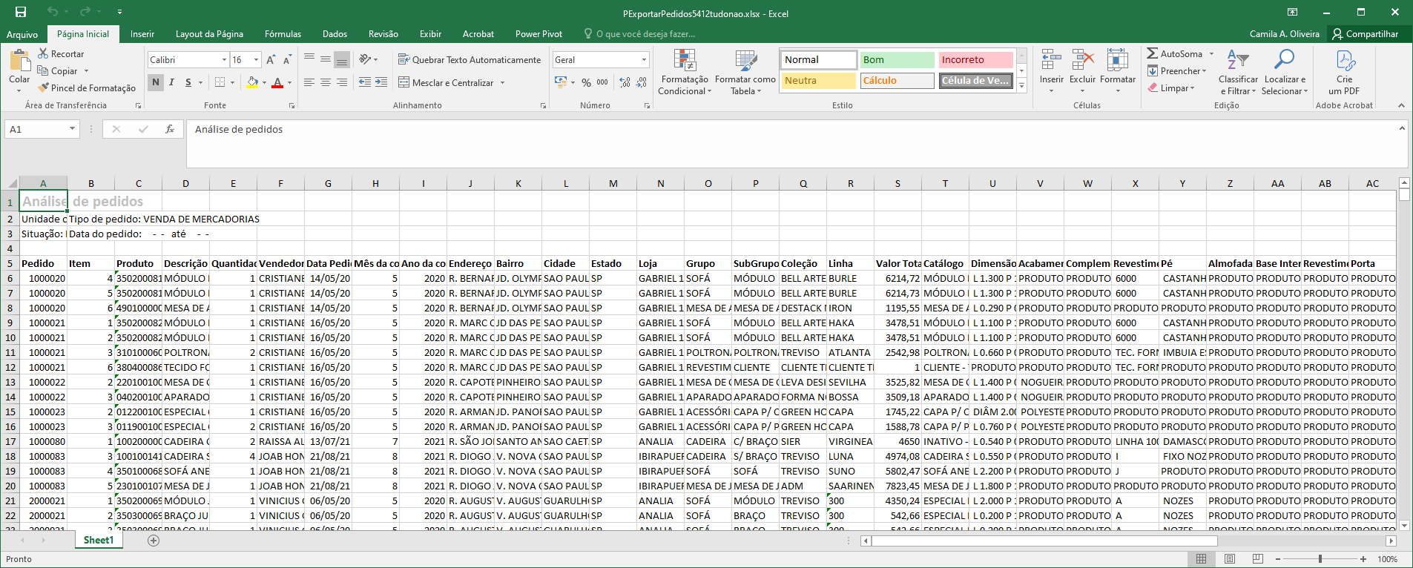Screen dimensions: 1413x568
Task: Apply thousands separator 000 format
Action: [602, 82]
